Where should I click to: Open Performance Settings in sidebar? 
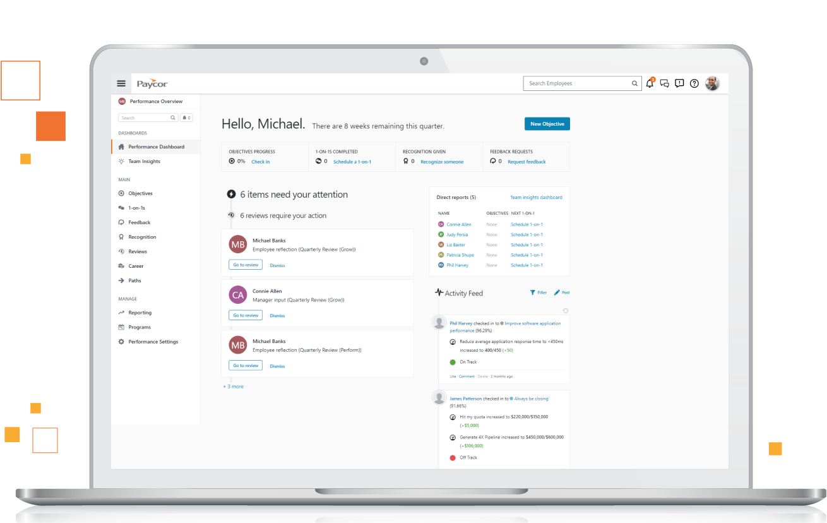point(153,342)
